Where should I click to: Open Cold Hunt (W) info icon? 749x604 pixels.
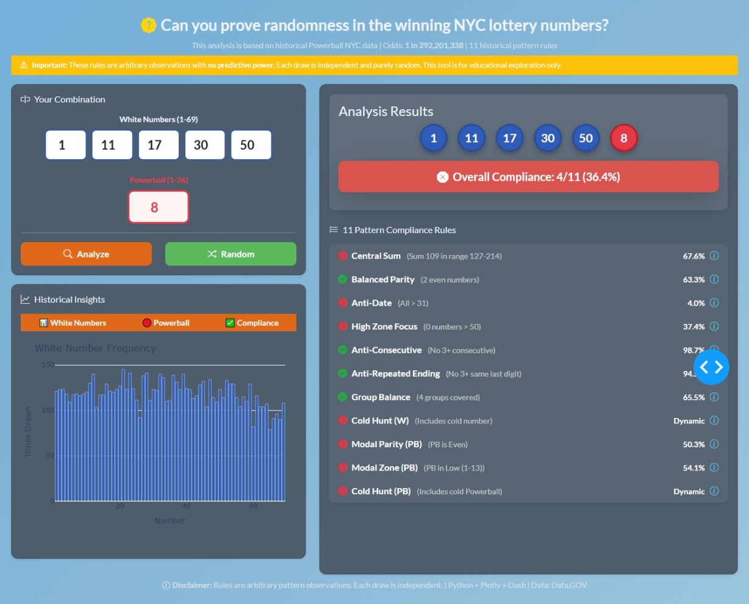[x=714, y=420]
